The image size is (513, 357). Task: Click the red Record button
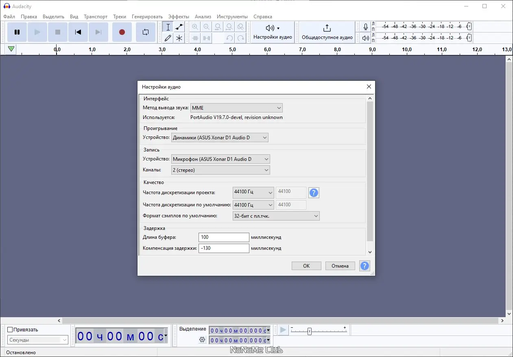(x=122, y=32)
